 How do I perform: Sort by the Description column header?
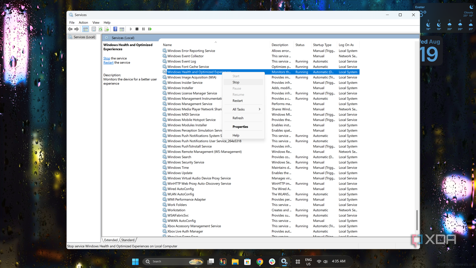[282, 45]
